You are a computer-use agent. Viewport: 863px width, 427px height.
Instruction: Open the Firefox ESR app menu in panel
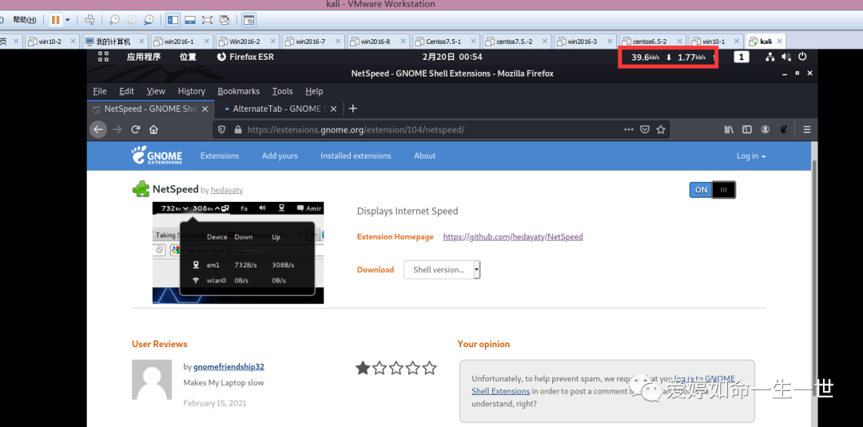point(245,57)
